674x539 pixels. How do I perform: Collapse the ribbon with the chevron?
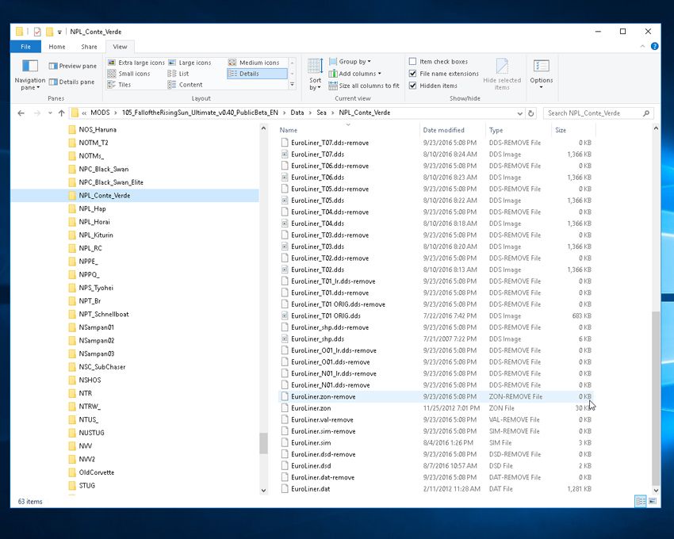coord(642,47)
